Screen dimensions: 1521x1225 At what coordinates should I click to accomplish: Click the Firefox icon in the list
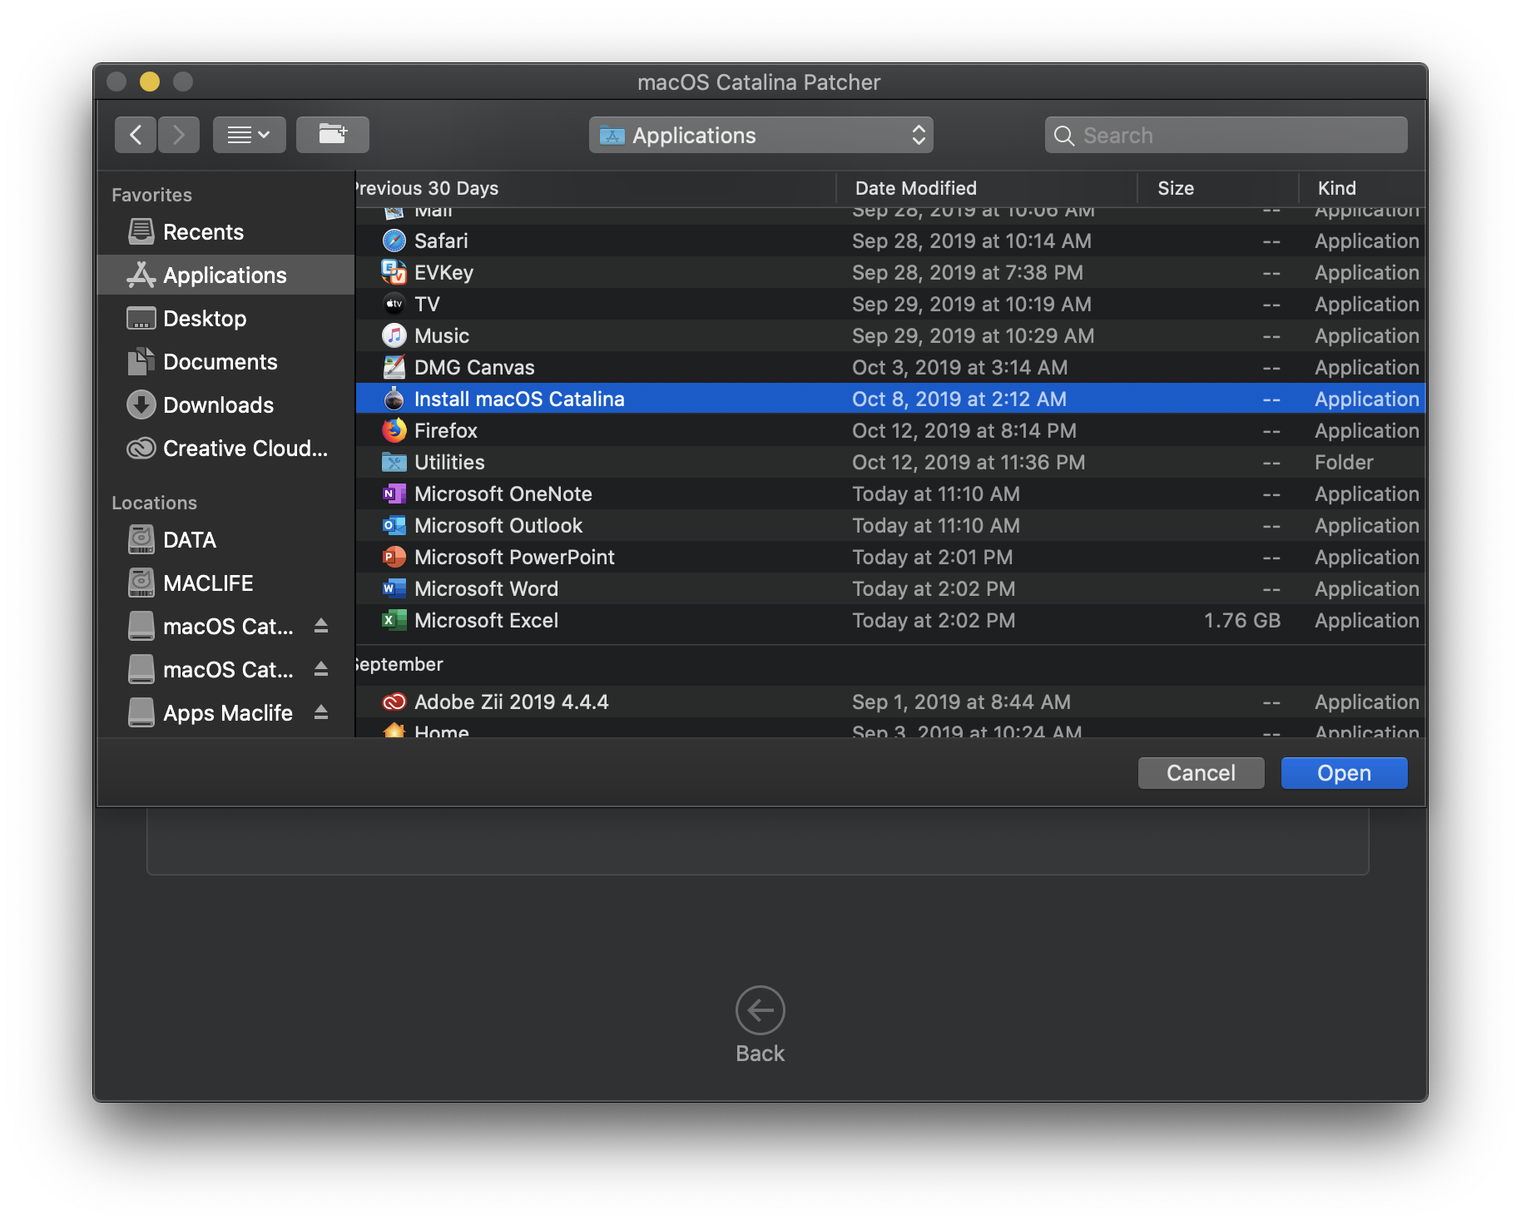point(394,430)
